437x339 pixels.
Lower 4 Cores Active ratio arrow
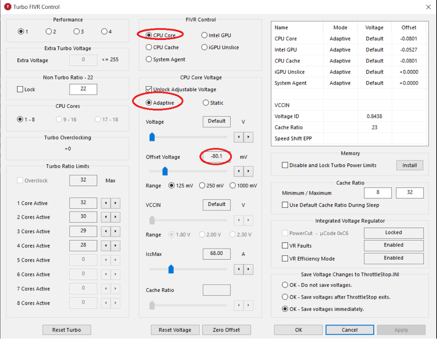coord(106,246)
